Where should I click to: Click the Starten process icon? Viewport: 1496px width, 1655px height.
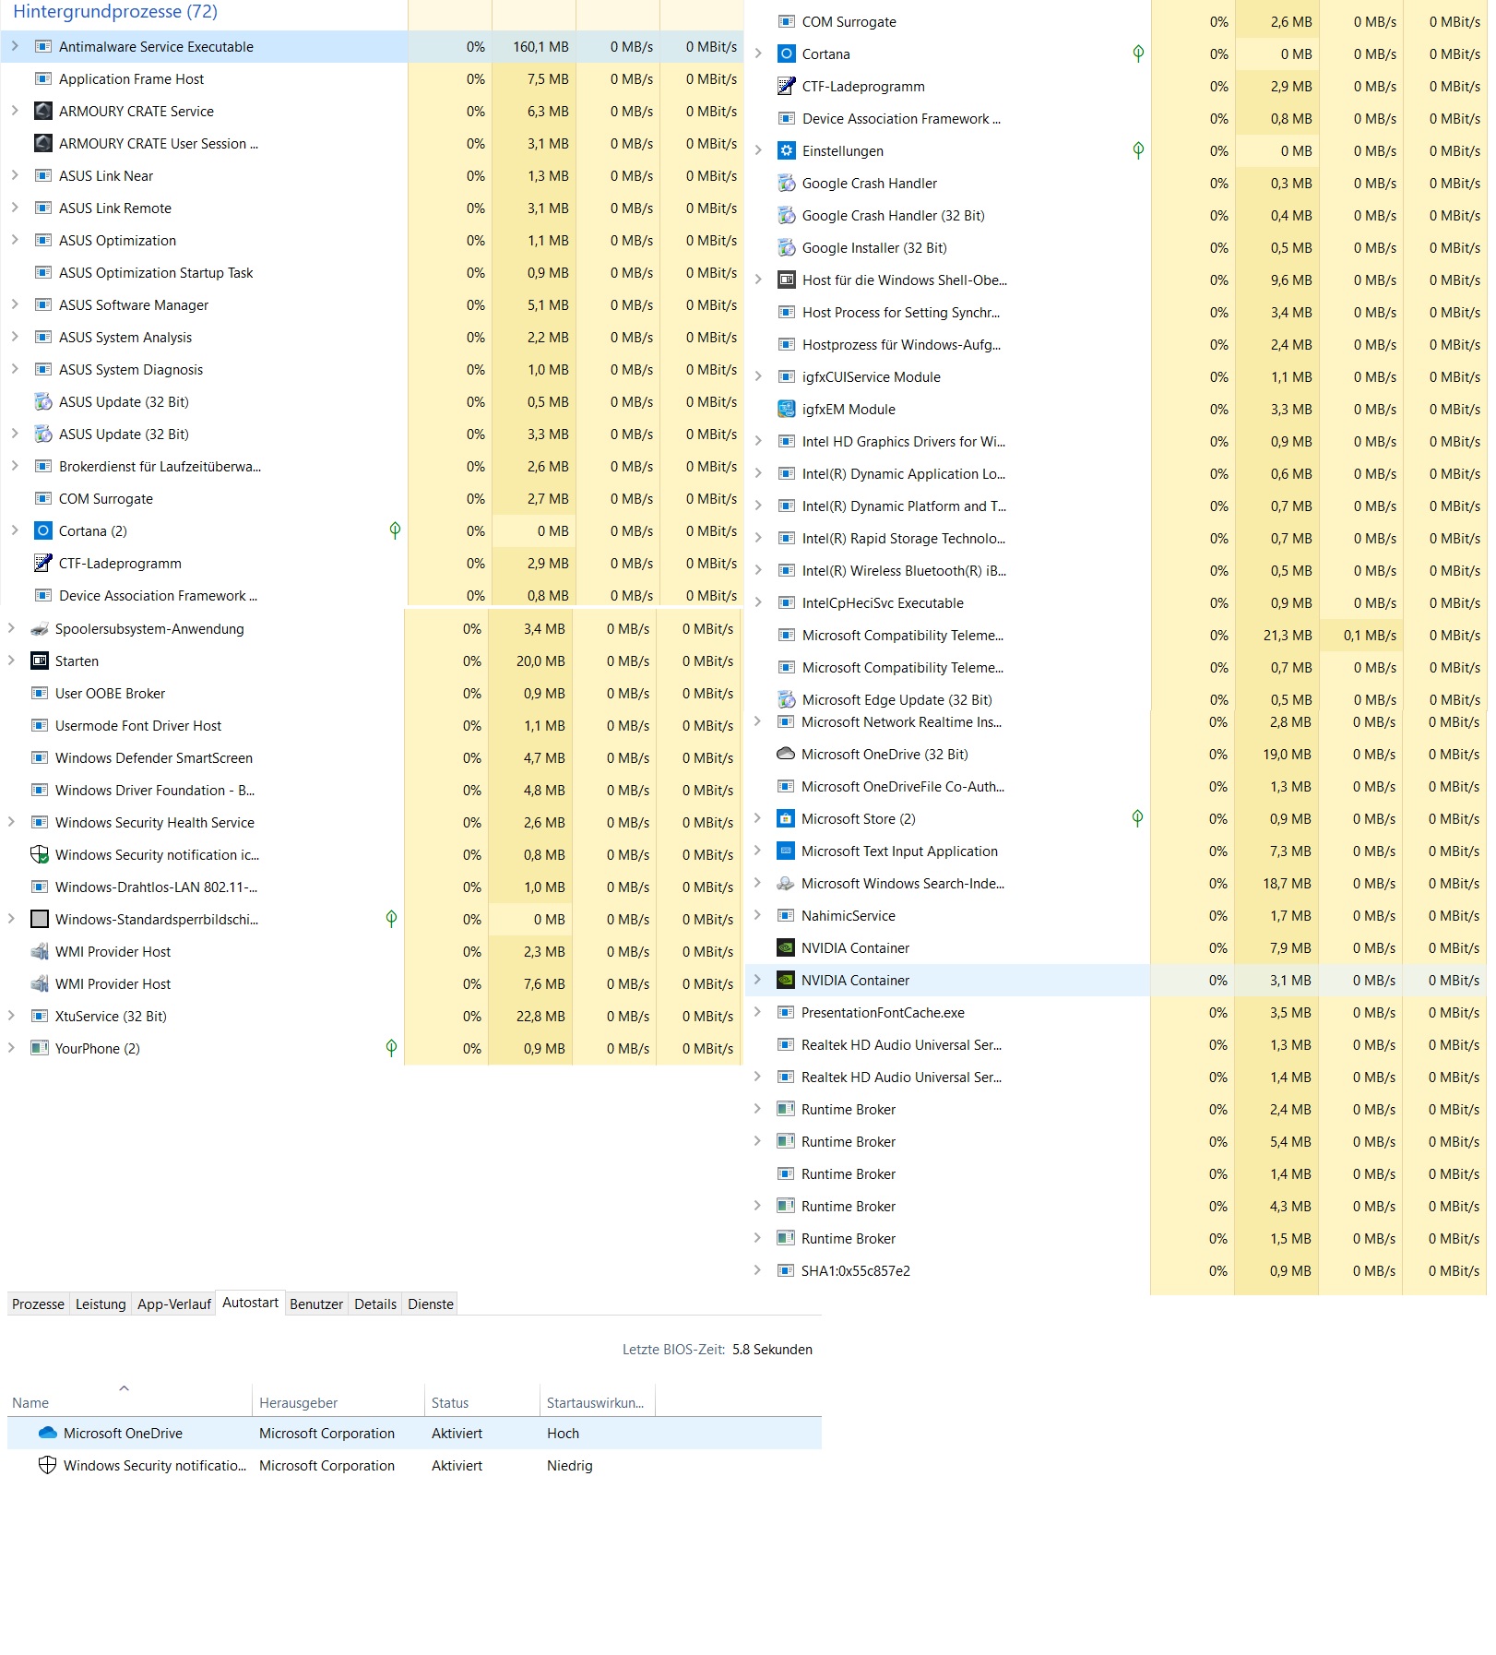39,661
